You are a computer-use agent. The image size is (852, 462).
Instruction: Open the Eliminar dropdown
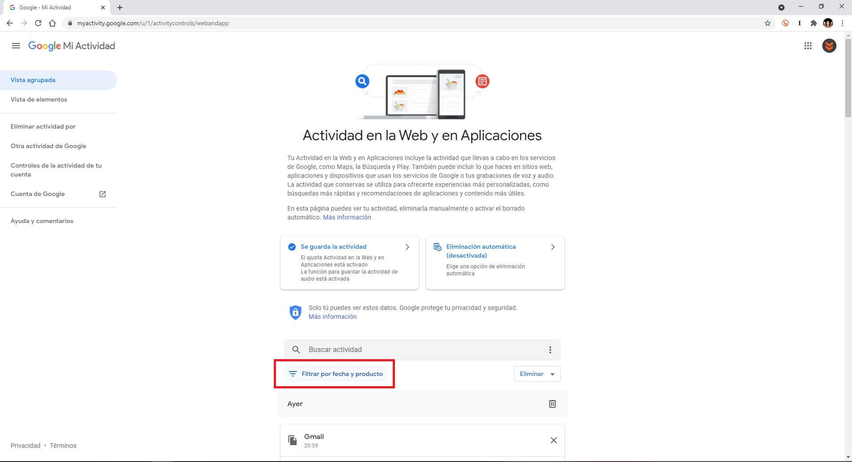click(537, 374)
